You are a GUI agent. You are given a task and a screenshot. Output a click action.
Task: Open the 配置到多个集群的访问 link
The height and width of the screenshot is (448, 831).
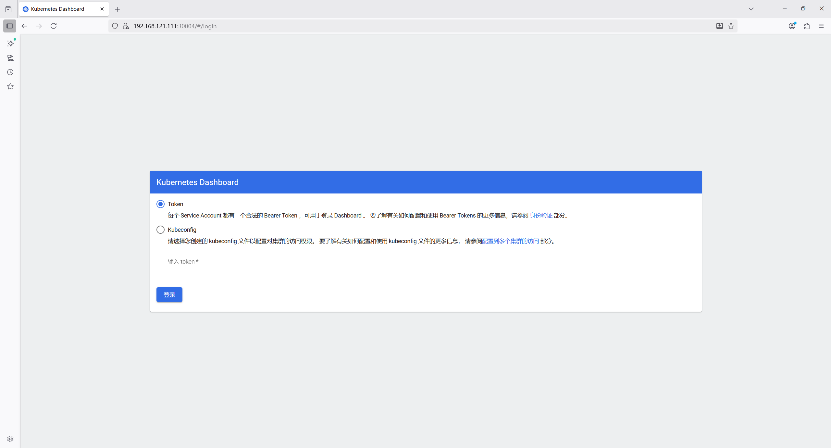(x=510, y=241)
